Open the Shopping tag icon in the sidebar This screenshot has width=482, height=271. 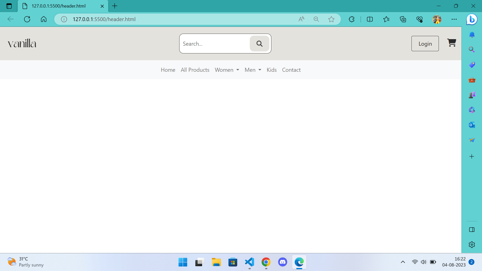pyautogui.click(x=472, y=64)
